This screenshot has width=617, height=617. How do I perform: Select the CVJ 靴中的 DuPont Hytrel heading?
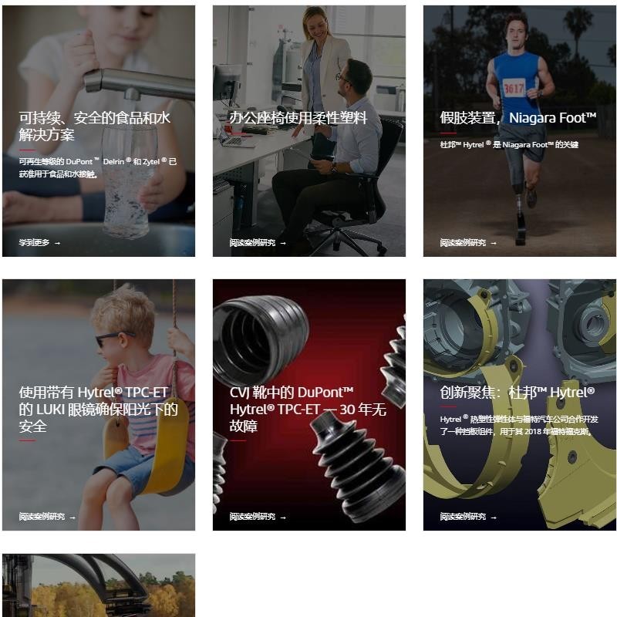[308, 410]
